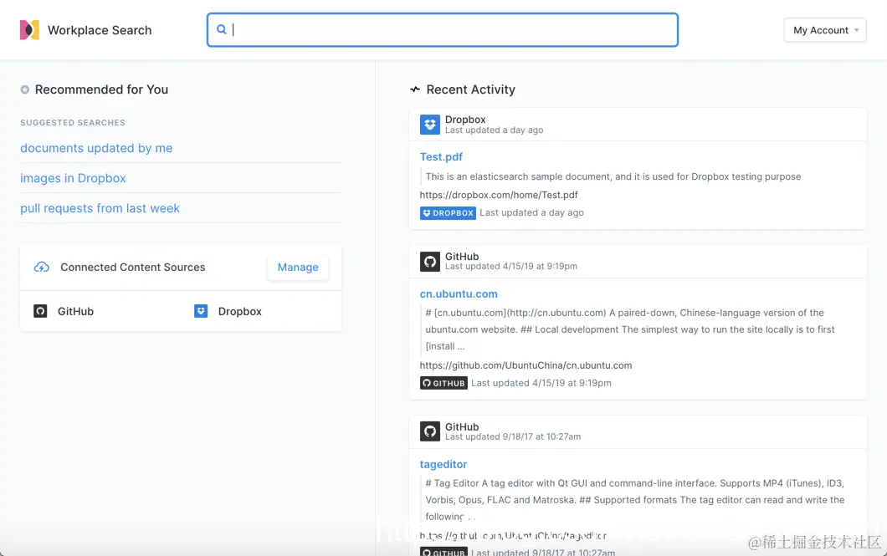This screenshot has width=887, height=556.
Task: Click the cn.ubuntu.com description snippet
Action: [x=630, y=329]
